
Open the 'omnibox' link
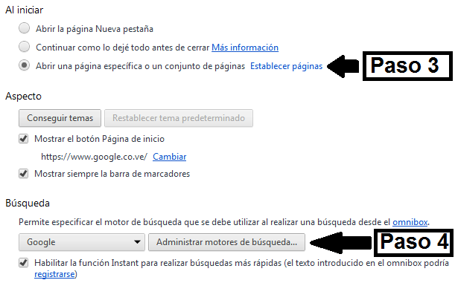click(x=410, y=222)
